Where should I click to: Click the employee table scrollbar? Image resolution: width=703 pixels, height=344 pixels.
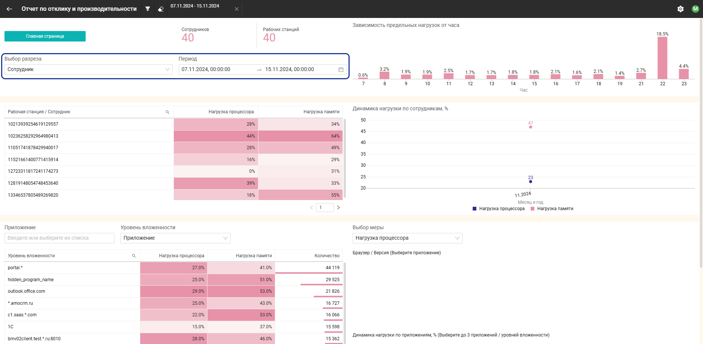[x=345, y=158]
